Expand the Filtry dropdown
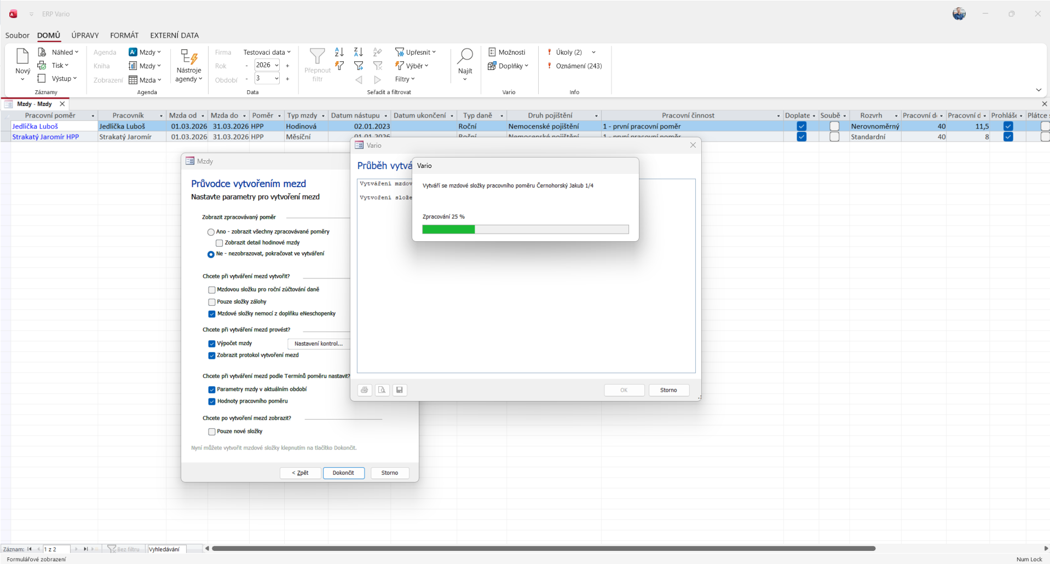The width and height of the screenshot is (1050, 564). [405, 79]
